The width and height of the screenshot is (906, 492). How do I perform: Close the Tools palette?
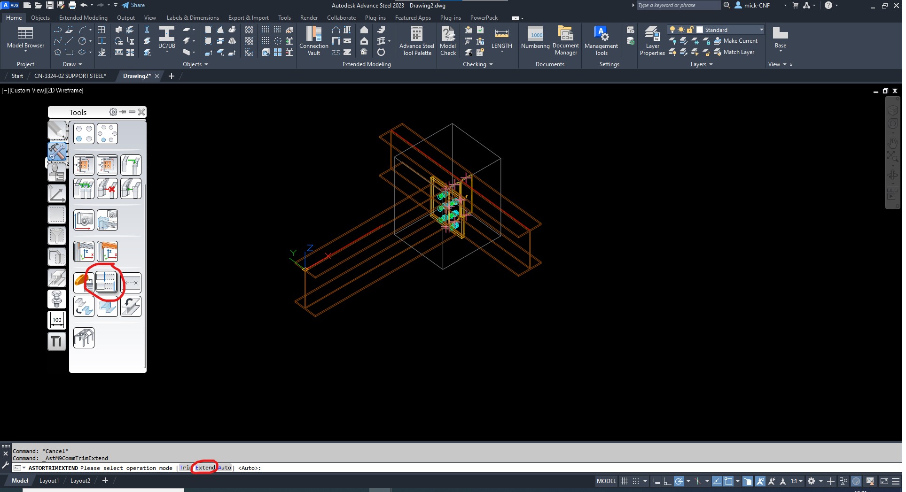tap(141, 112)
